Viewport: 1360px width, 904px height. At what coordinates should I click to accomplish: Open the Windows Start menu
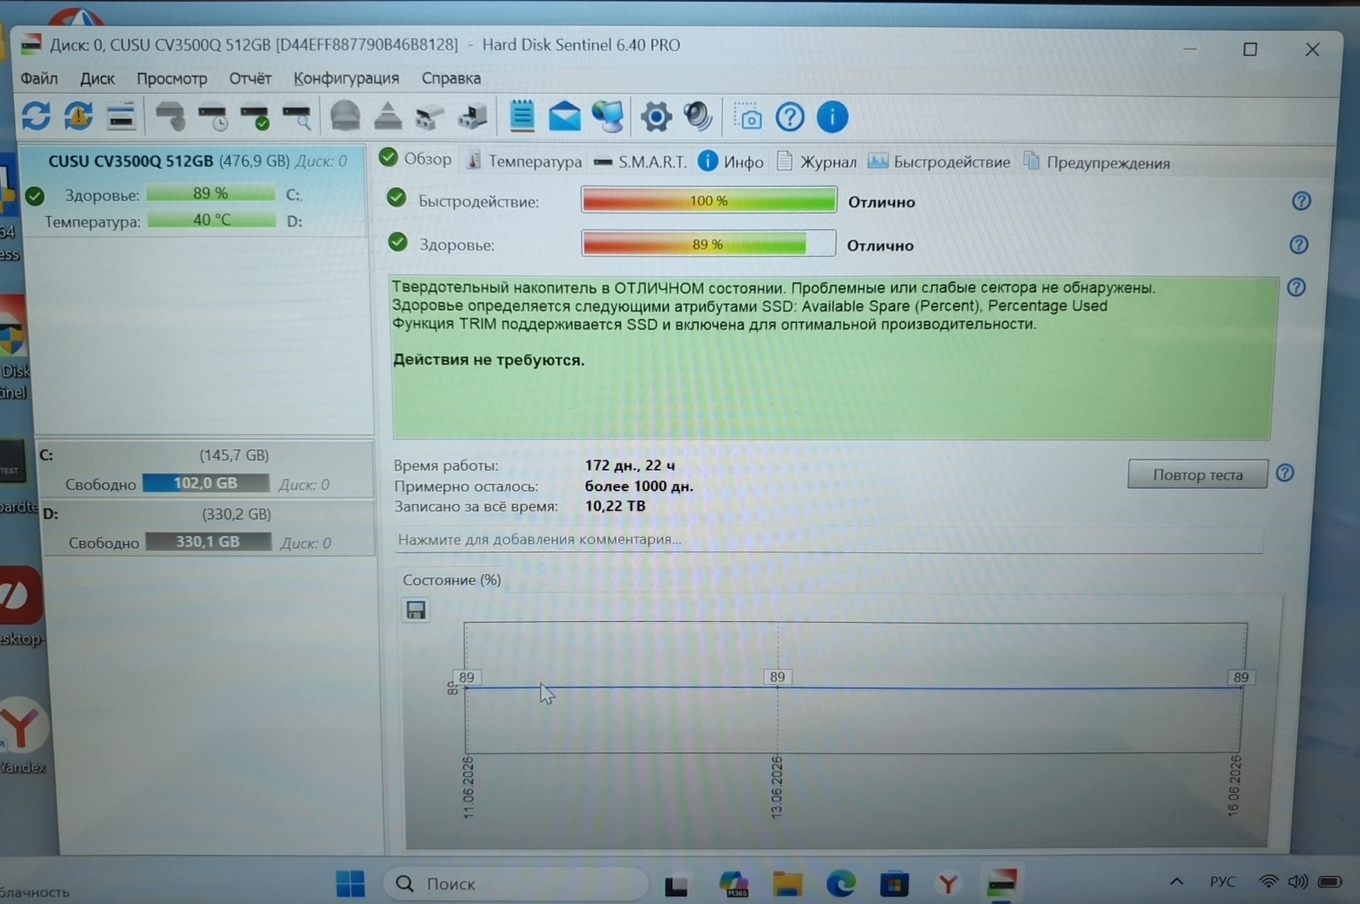(x=350, y=883)
